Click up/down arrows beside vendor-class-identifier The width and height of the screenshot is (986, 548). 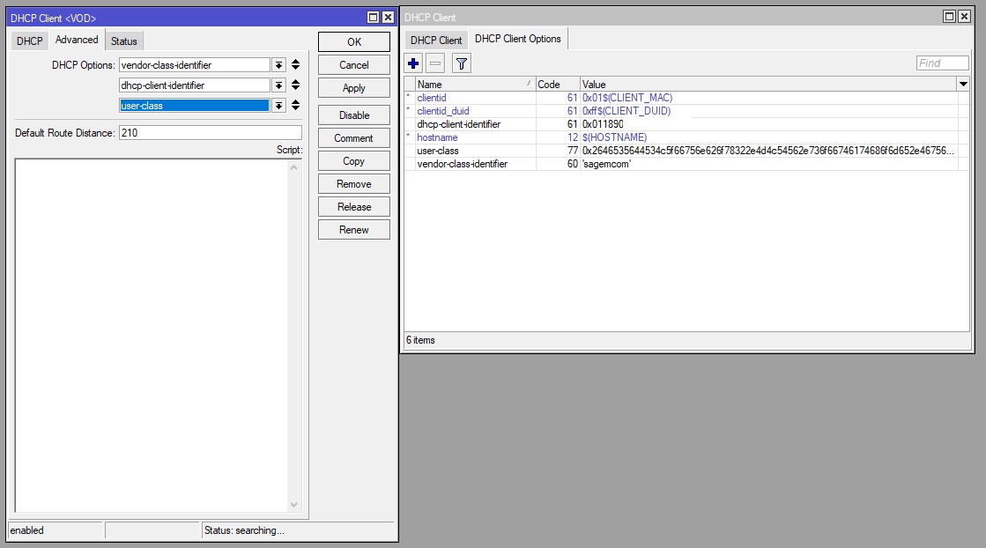(x=295, y=64)
